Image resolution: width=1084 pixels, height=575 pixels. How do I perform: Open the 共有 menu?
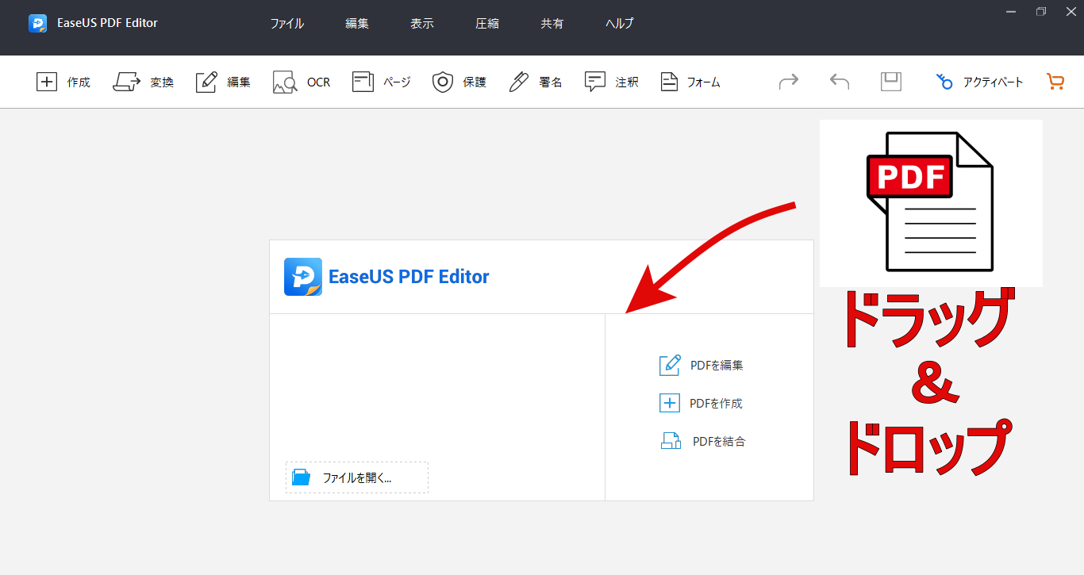pyautogui.click(x=552, y=24)
